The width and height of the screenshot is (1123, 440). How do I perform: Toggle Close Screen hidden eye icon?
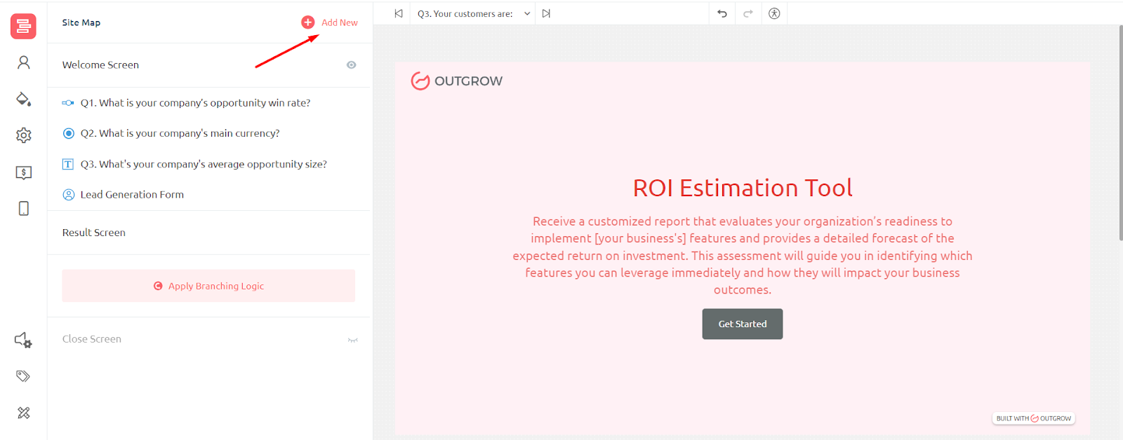click(x=352, y=340)
